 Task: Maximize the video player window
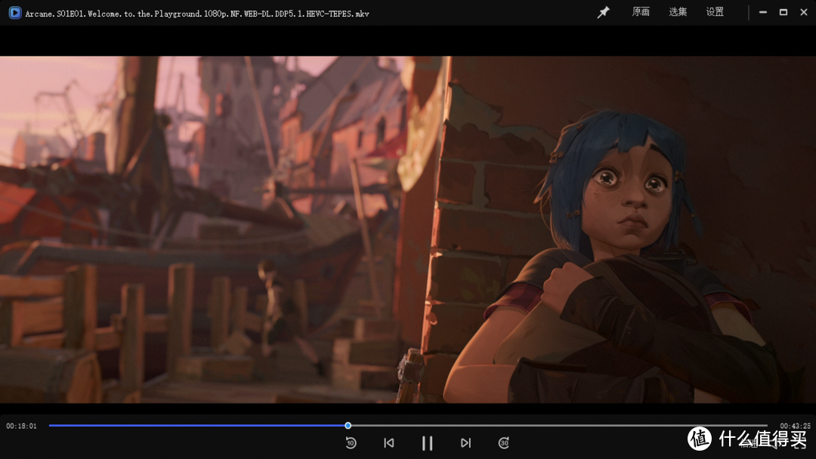coord(784,12)
